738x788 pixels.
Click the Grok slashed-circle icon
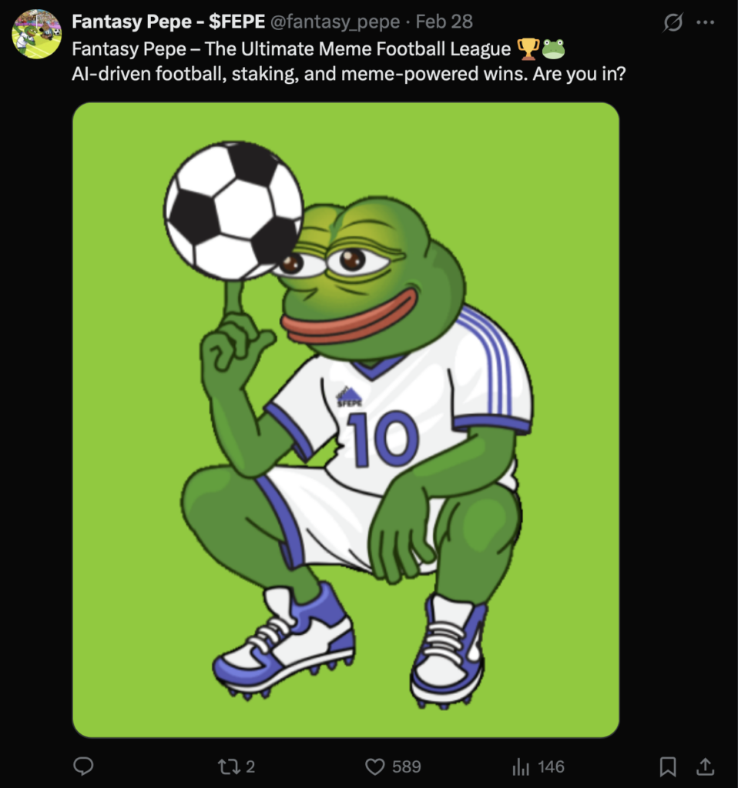[x=673, y=23]
